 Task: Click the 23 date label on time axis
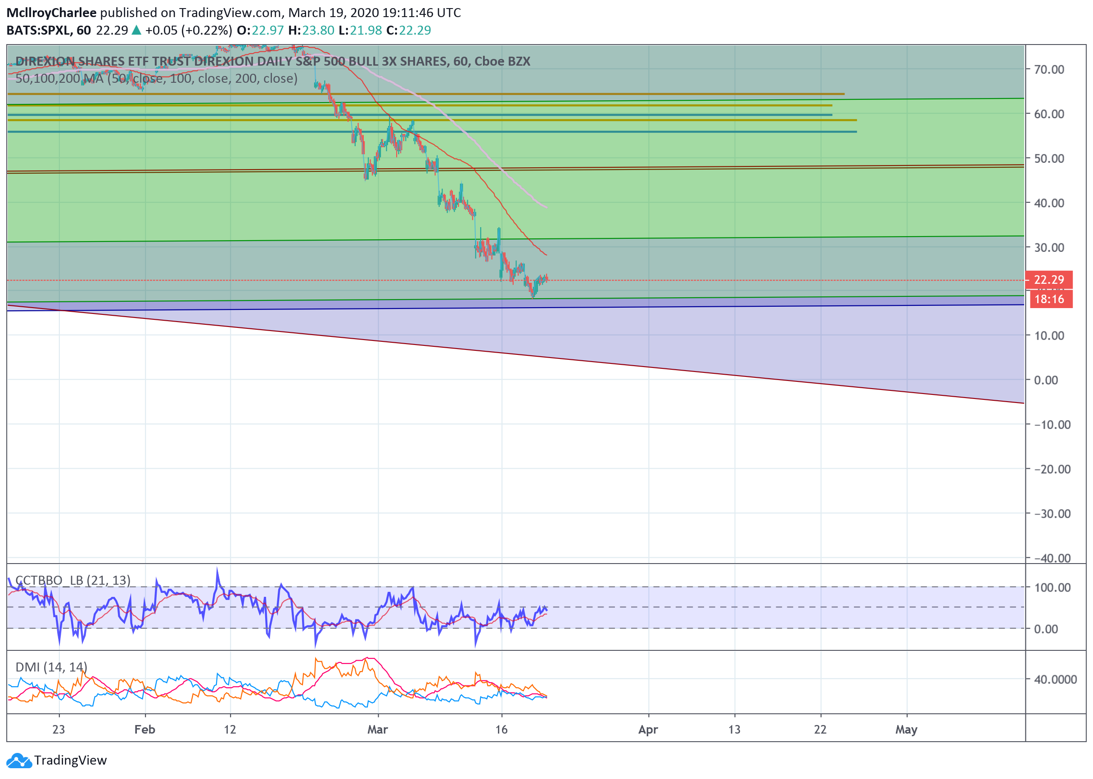point(59,730)
